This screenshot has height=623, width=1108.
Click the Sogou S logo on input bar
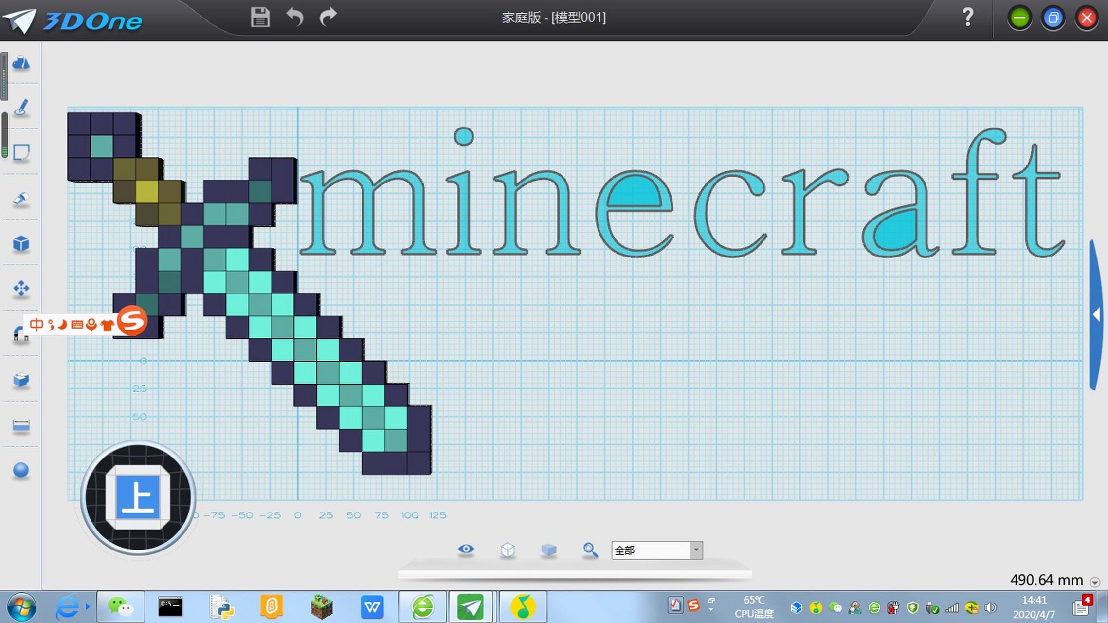click(132, 321)
